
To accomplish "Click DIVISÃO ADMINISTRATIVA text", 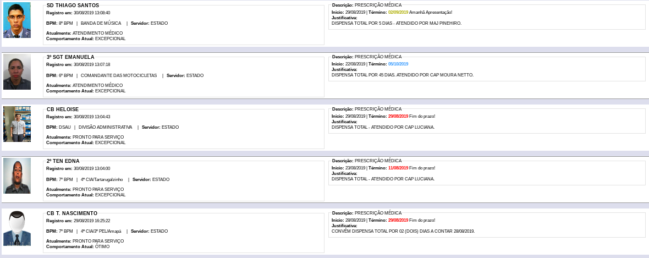I will click(106, 127).
